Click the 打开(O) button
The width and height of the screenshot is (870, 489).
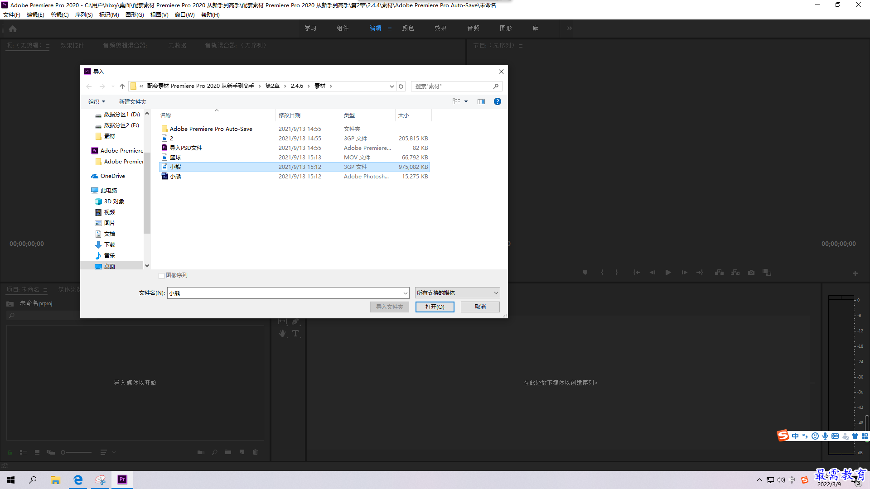coord(435,307)
